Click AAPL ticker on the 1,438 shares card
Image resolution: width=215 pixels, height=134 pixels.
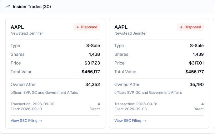(17, 27)
